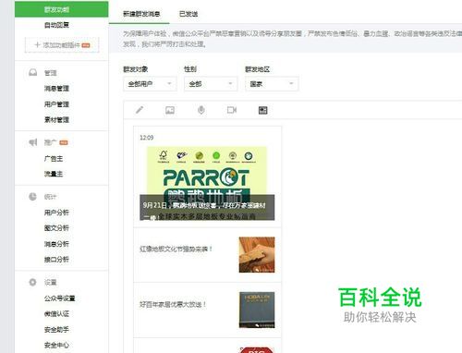Viewport: 462px width, 353px height.
Task: Click the 设置 gear icon in sidebar
Action: [x=32, y=282]
